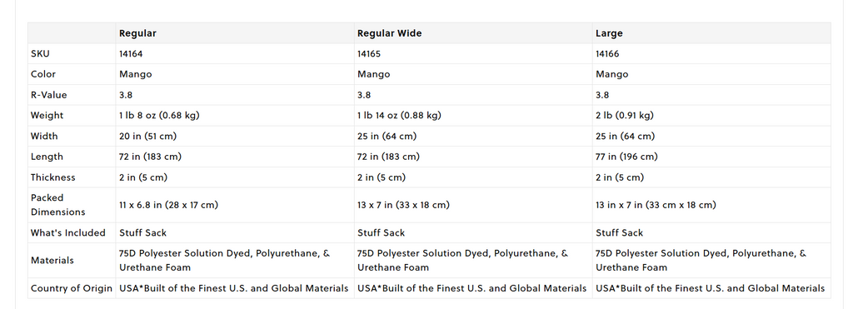Click the Regular Wide column header

389,33
